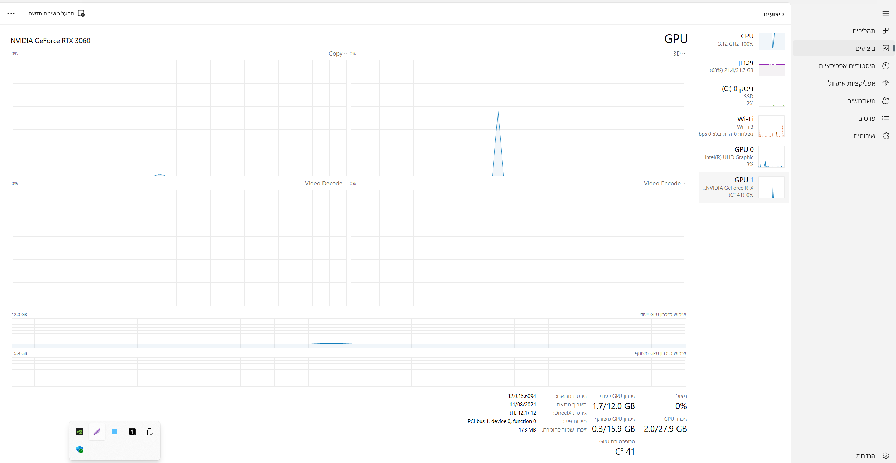Screen dimensions: 896x463
Task: Open the Copy engine graph dropdown
Action: click(x=338, y=54)
